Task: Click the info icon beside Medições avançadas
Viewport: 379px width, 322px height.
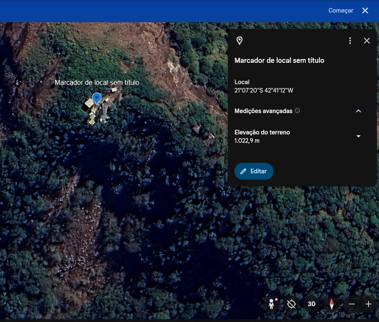Action: 297,111
